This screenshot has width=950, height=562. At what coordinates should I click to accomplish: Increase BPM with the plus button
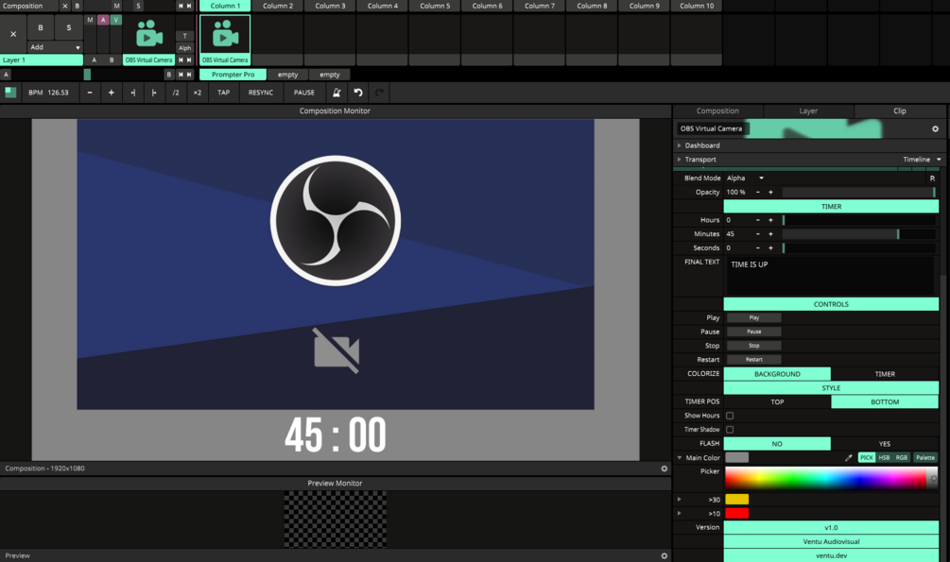[x=111, y=93]
